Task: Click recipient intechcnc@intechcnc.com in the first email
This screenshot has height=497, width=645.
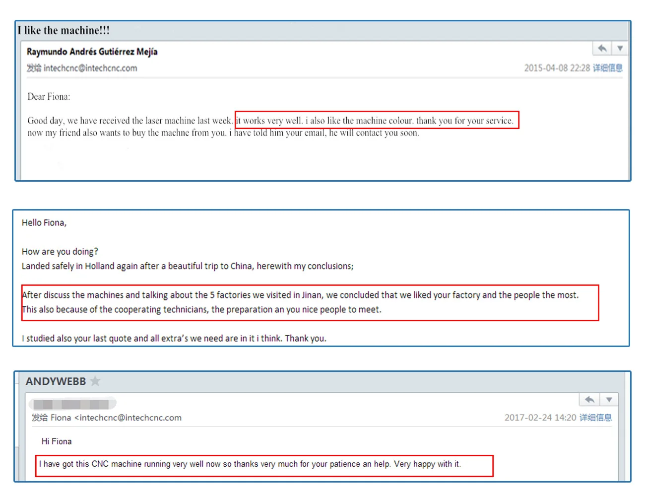Action: click(90, 68)
